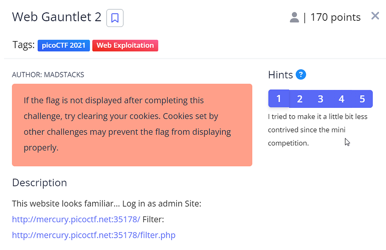This screenshot has width=386, height=250.
Task: Close the challenge details dialog
Action: pyautogui.click(x=375, y=16)
